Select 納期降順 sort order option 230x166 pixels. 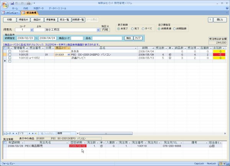[175, 28]
